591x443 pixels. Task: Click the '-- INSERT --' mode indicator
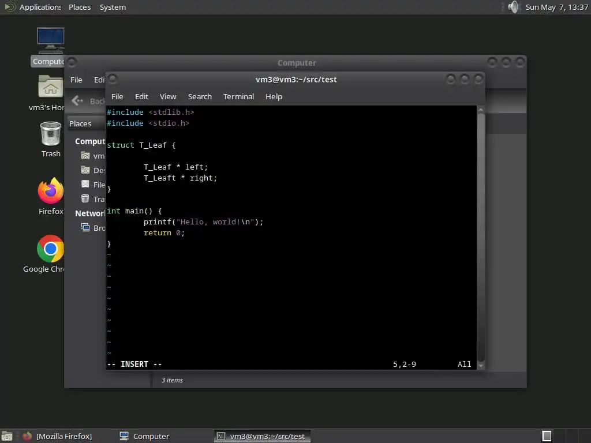134,365
